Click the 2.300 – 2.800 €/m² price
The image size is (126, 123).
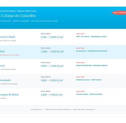point(52,51)
